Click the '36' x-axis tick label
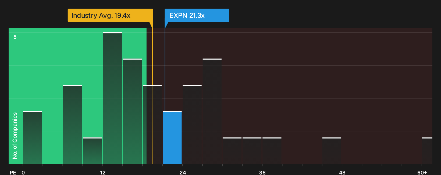 click(262, 172)
